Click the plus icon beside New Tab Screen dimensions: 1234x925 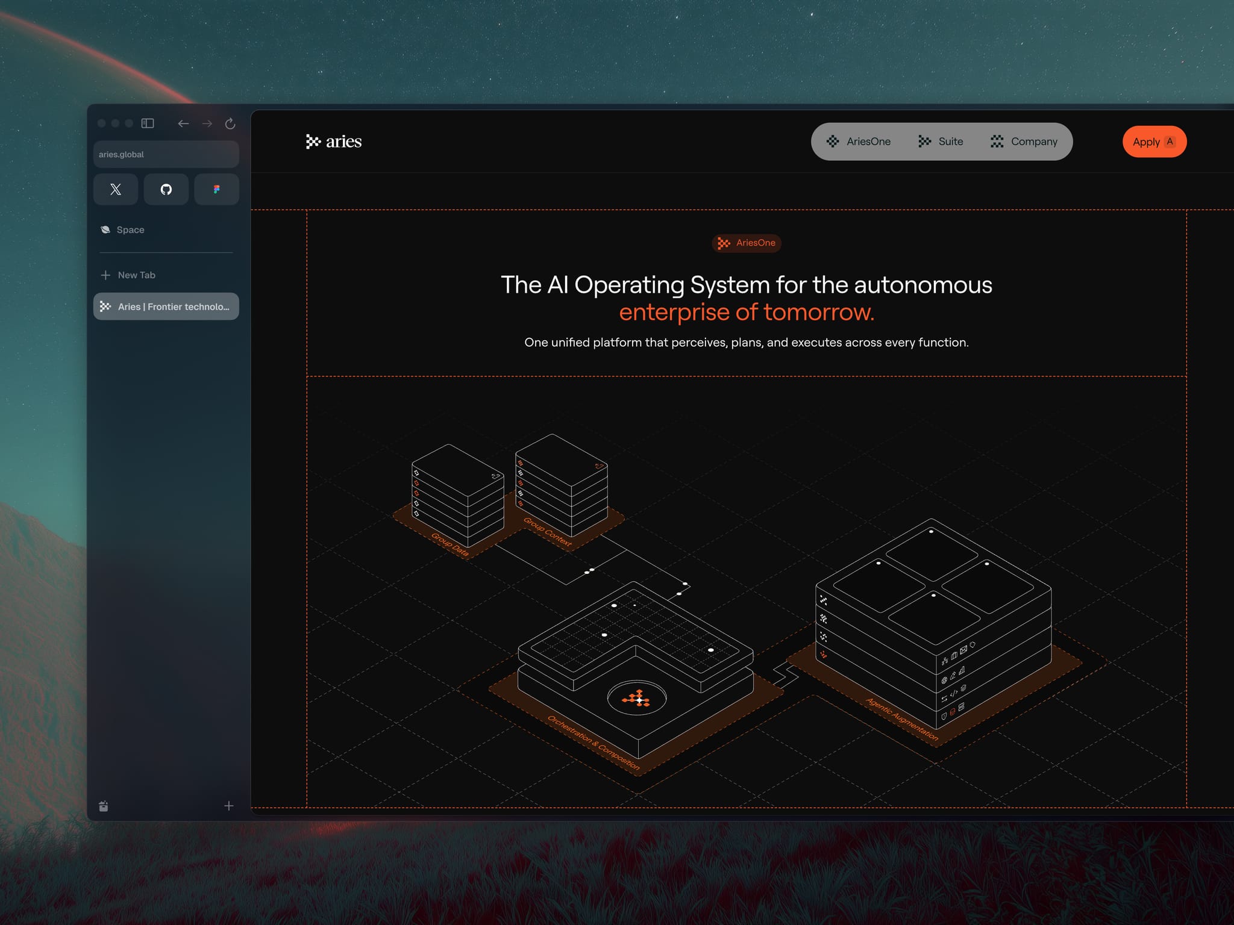point(105,275)
